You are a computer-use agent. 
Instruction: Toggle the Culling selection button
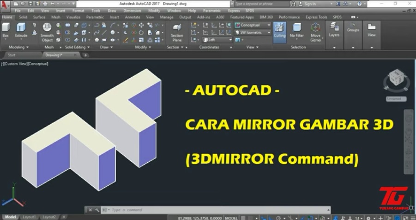coord(279,32)
